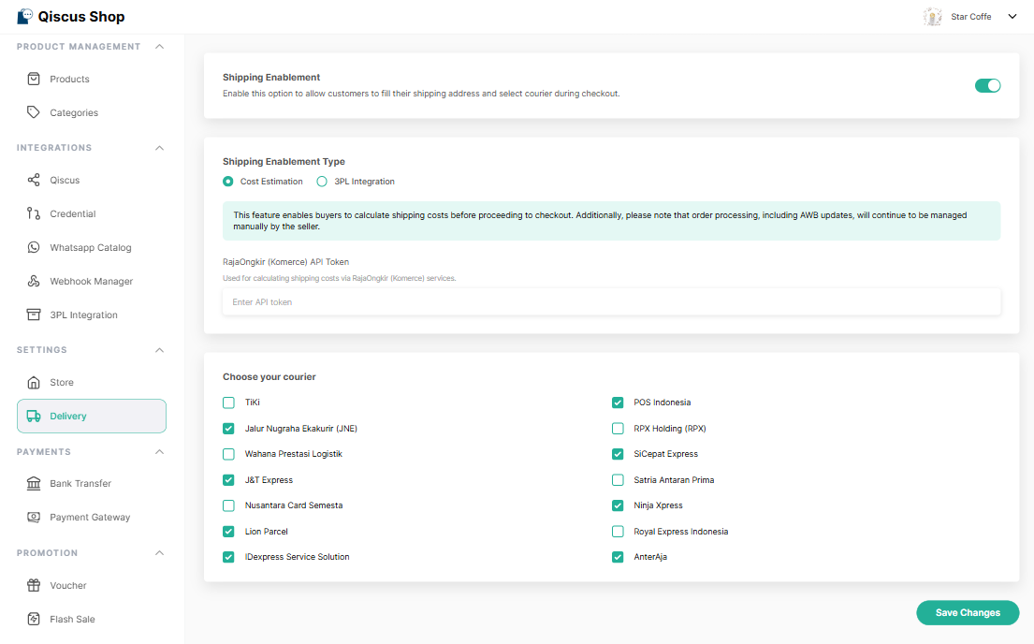
Task: Open the Star Coffe account dropdown
Action: click(x=1012, y=17)
